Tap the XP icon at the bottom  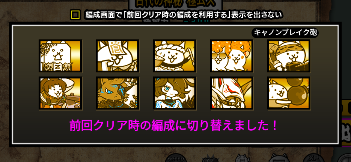[x=314, y=158]
